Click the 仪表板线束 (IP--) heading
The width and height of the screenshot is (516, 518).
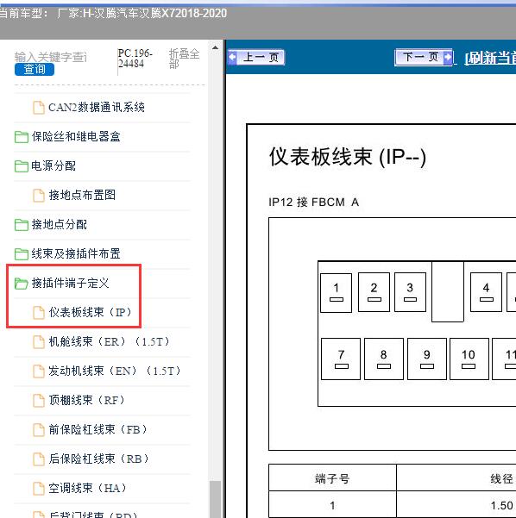(348, 157)
